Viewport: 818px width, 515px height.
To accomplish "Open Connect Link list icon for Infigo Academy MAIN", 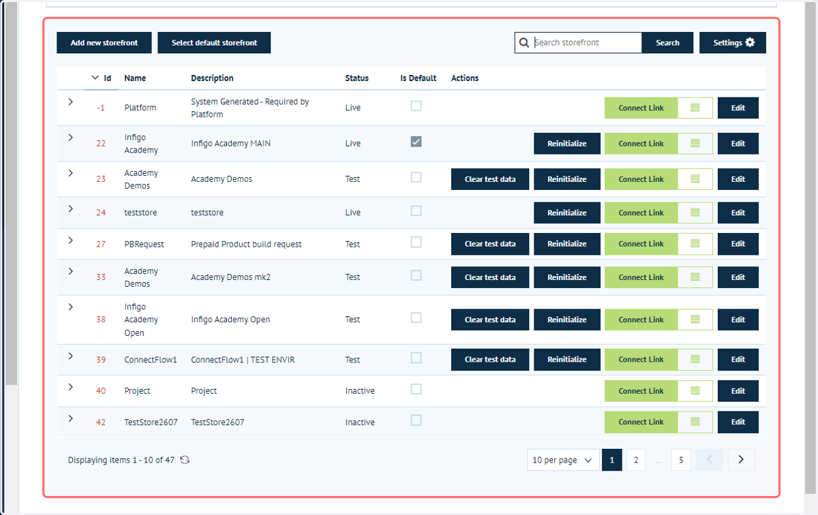I will tap(695, 144).
